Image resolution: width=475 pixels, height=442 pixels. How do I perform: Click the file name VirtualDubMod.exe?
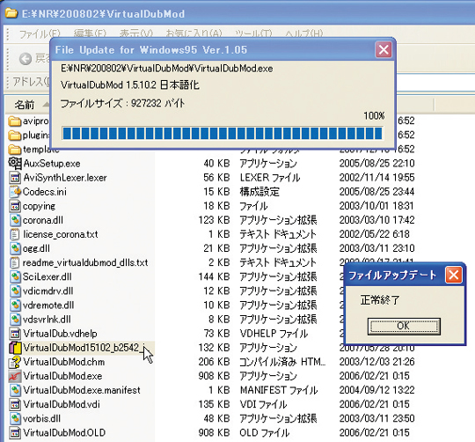[62, 376]
